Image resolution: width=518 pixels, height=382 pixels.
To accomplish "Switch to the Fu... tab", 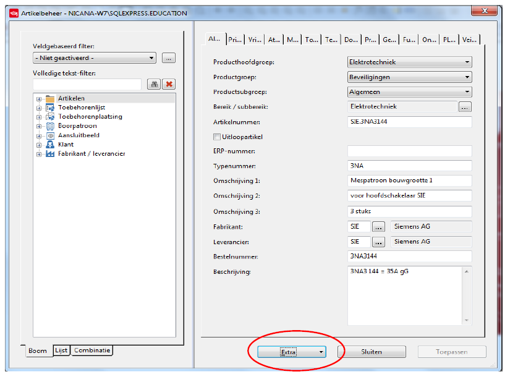I will [409, 40].
